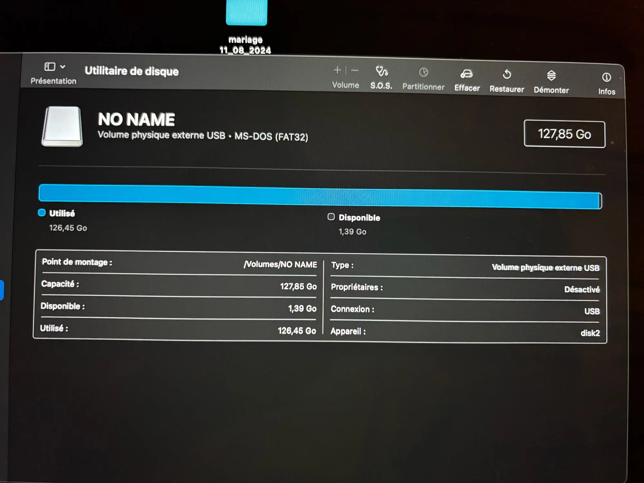
Task: Click the Utilitaire de disque window title
Action: coord(131,71)
